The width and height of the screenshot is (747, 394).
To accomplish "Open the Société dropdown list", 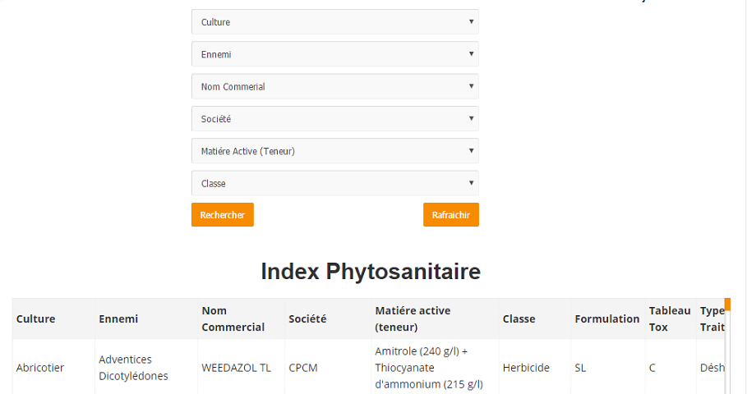I will click(x=335, y=119).
